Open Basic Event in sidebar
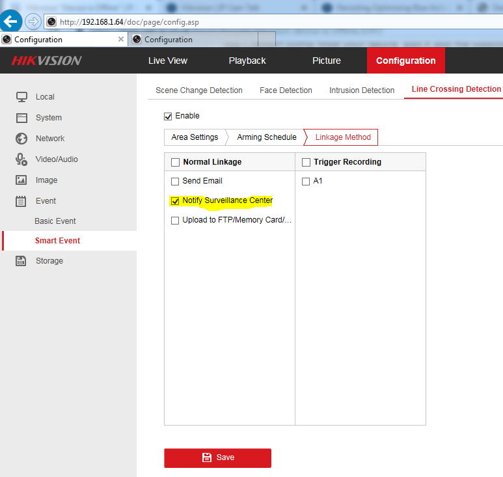Viewport: 503px width, 477px height. click(x=55, y=221)
